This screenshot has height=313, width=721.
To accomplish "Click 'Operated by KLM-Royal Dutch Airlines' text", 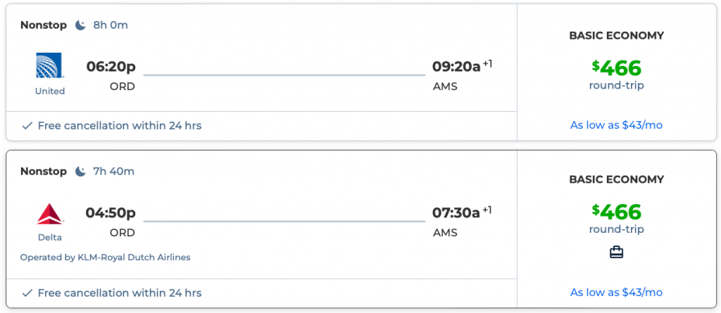I will coord(106,257).
